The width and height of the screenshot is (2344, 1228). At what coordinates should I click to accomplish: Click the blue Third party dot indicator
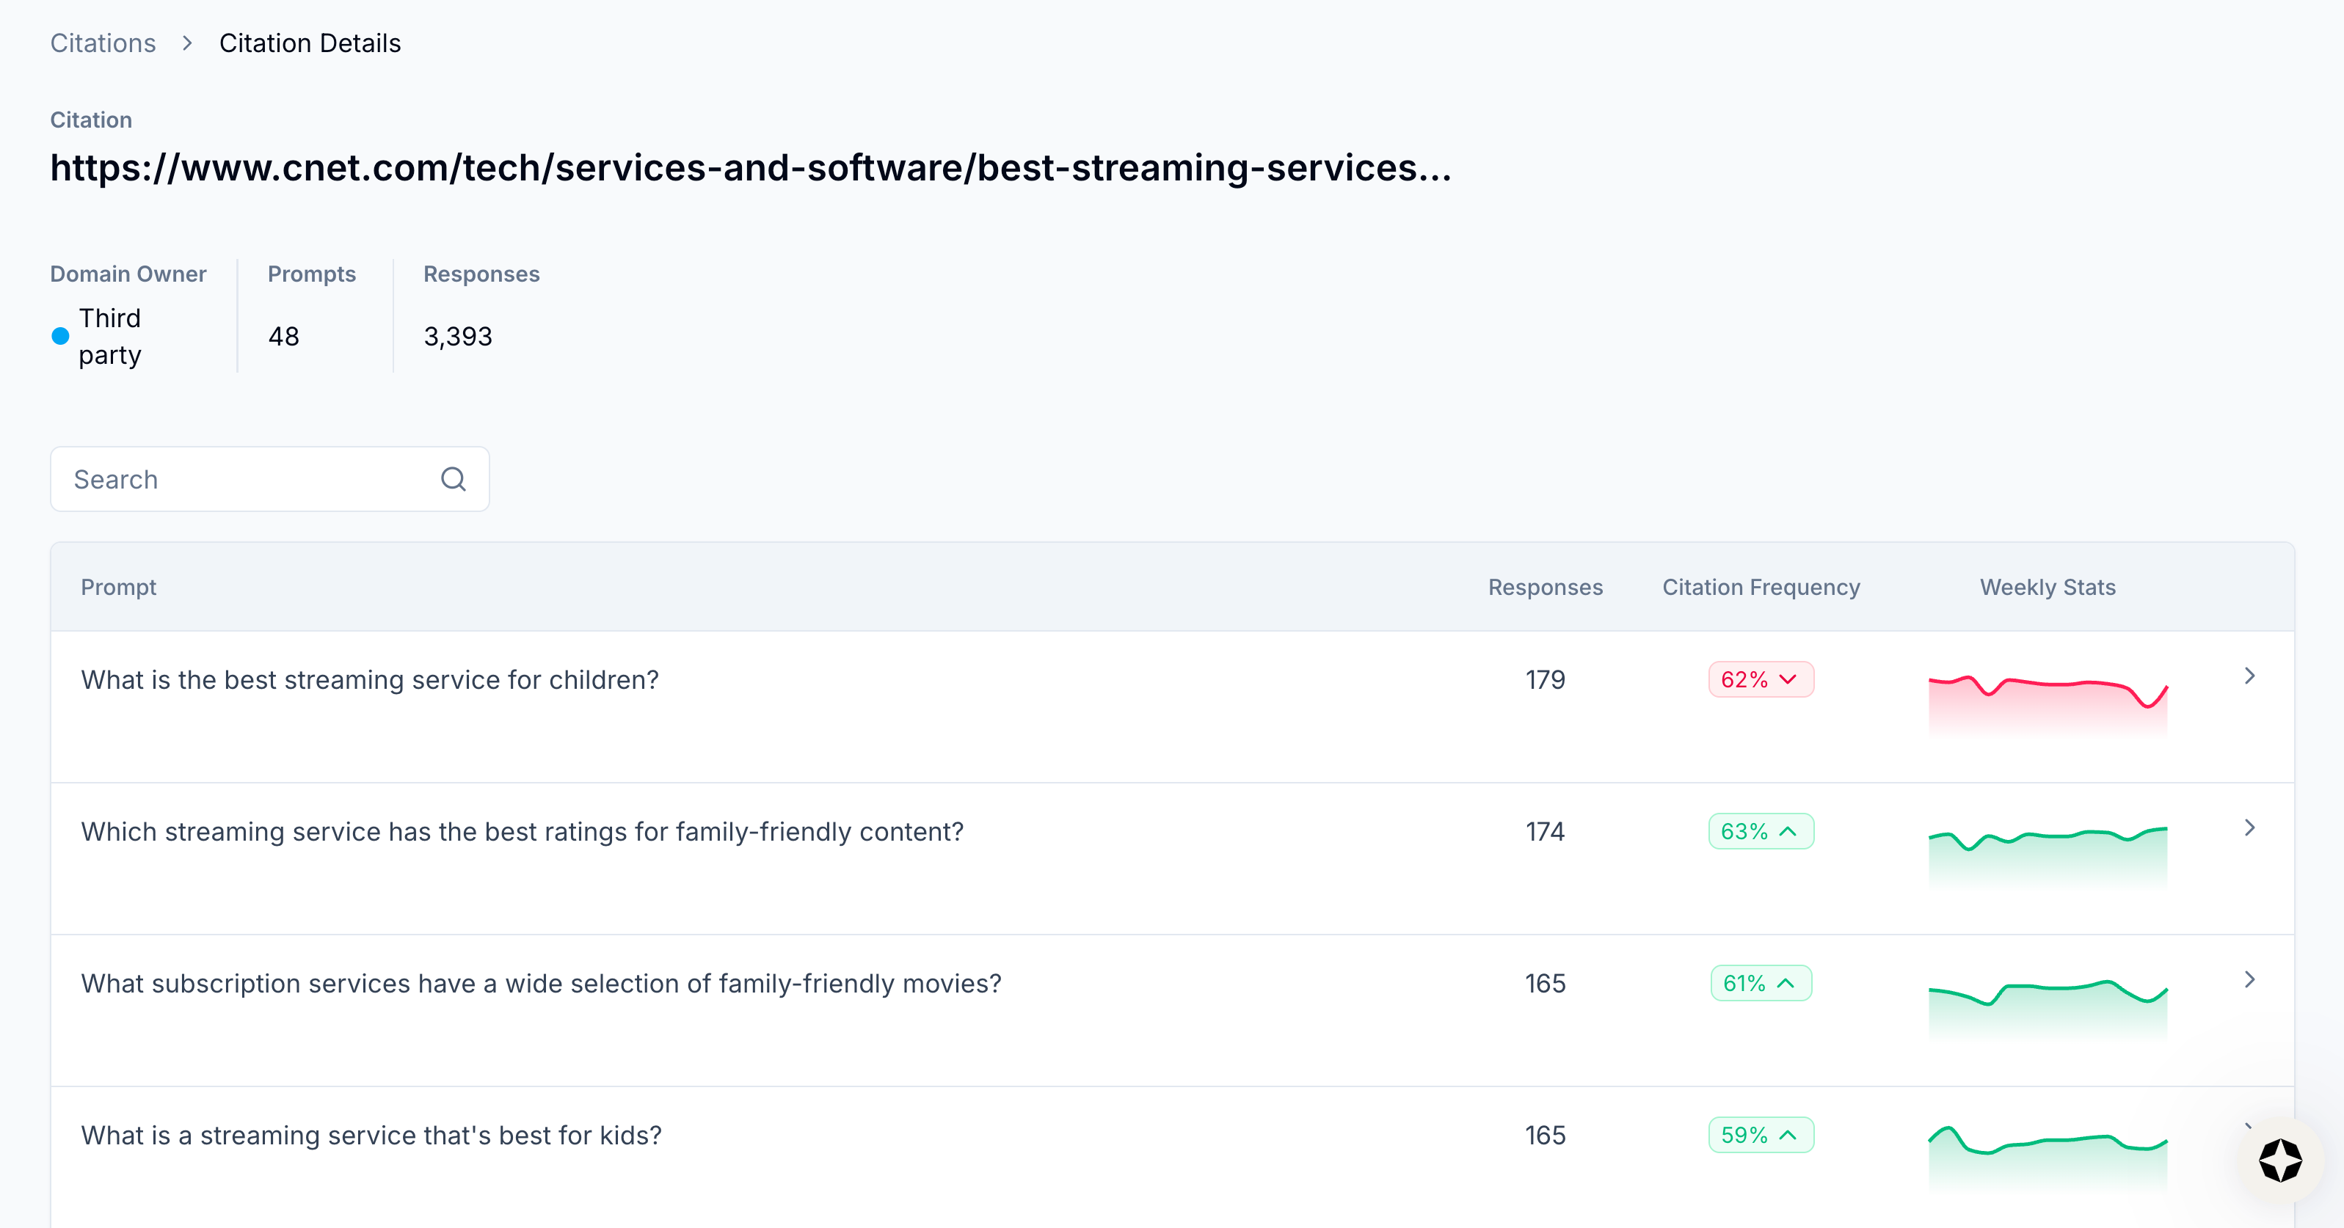pos(60,337)
